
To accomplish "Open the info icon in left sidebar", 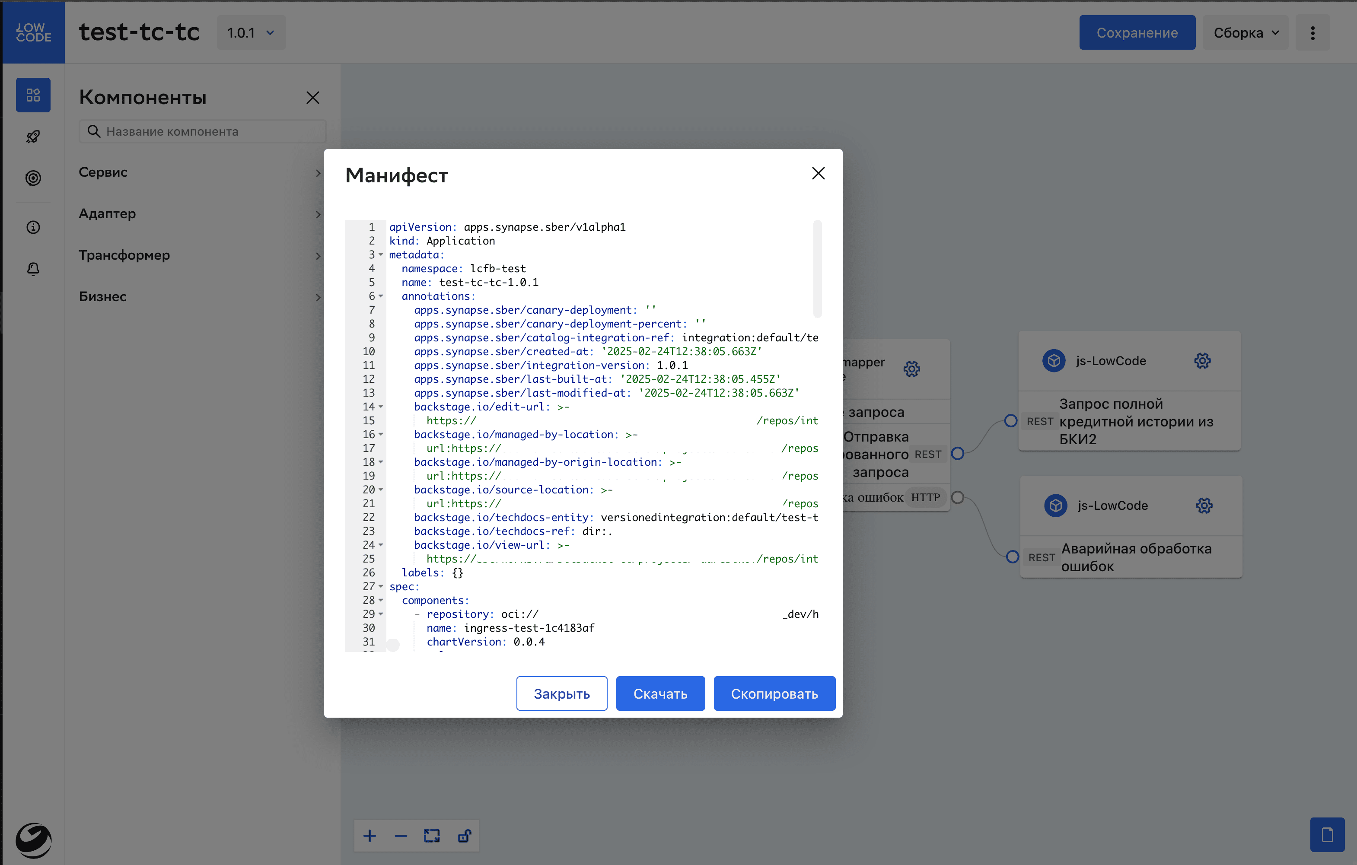I will [33, 227].
